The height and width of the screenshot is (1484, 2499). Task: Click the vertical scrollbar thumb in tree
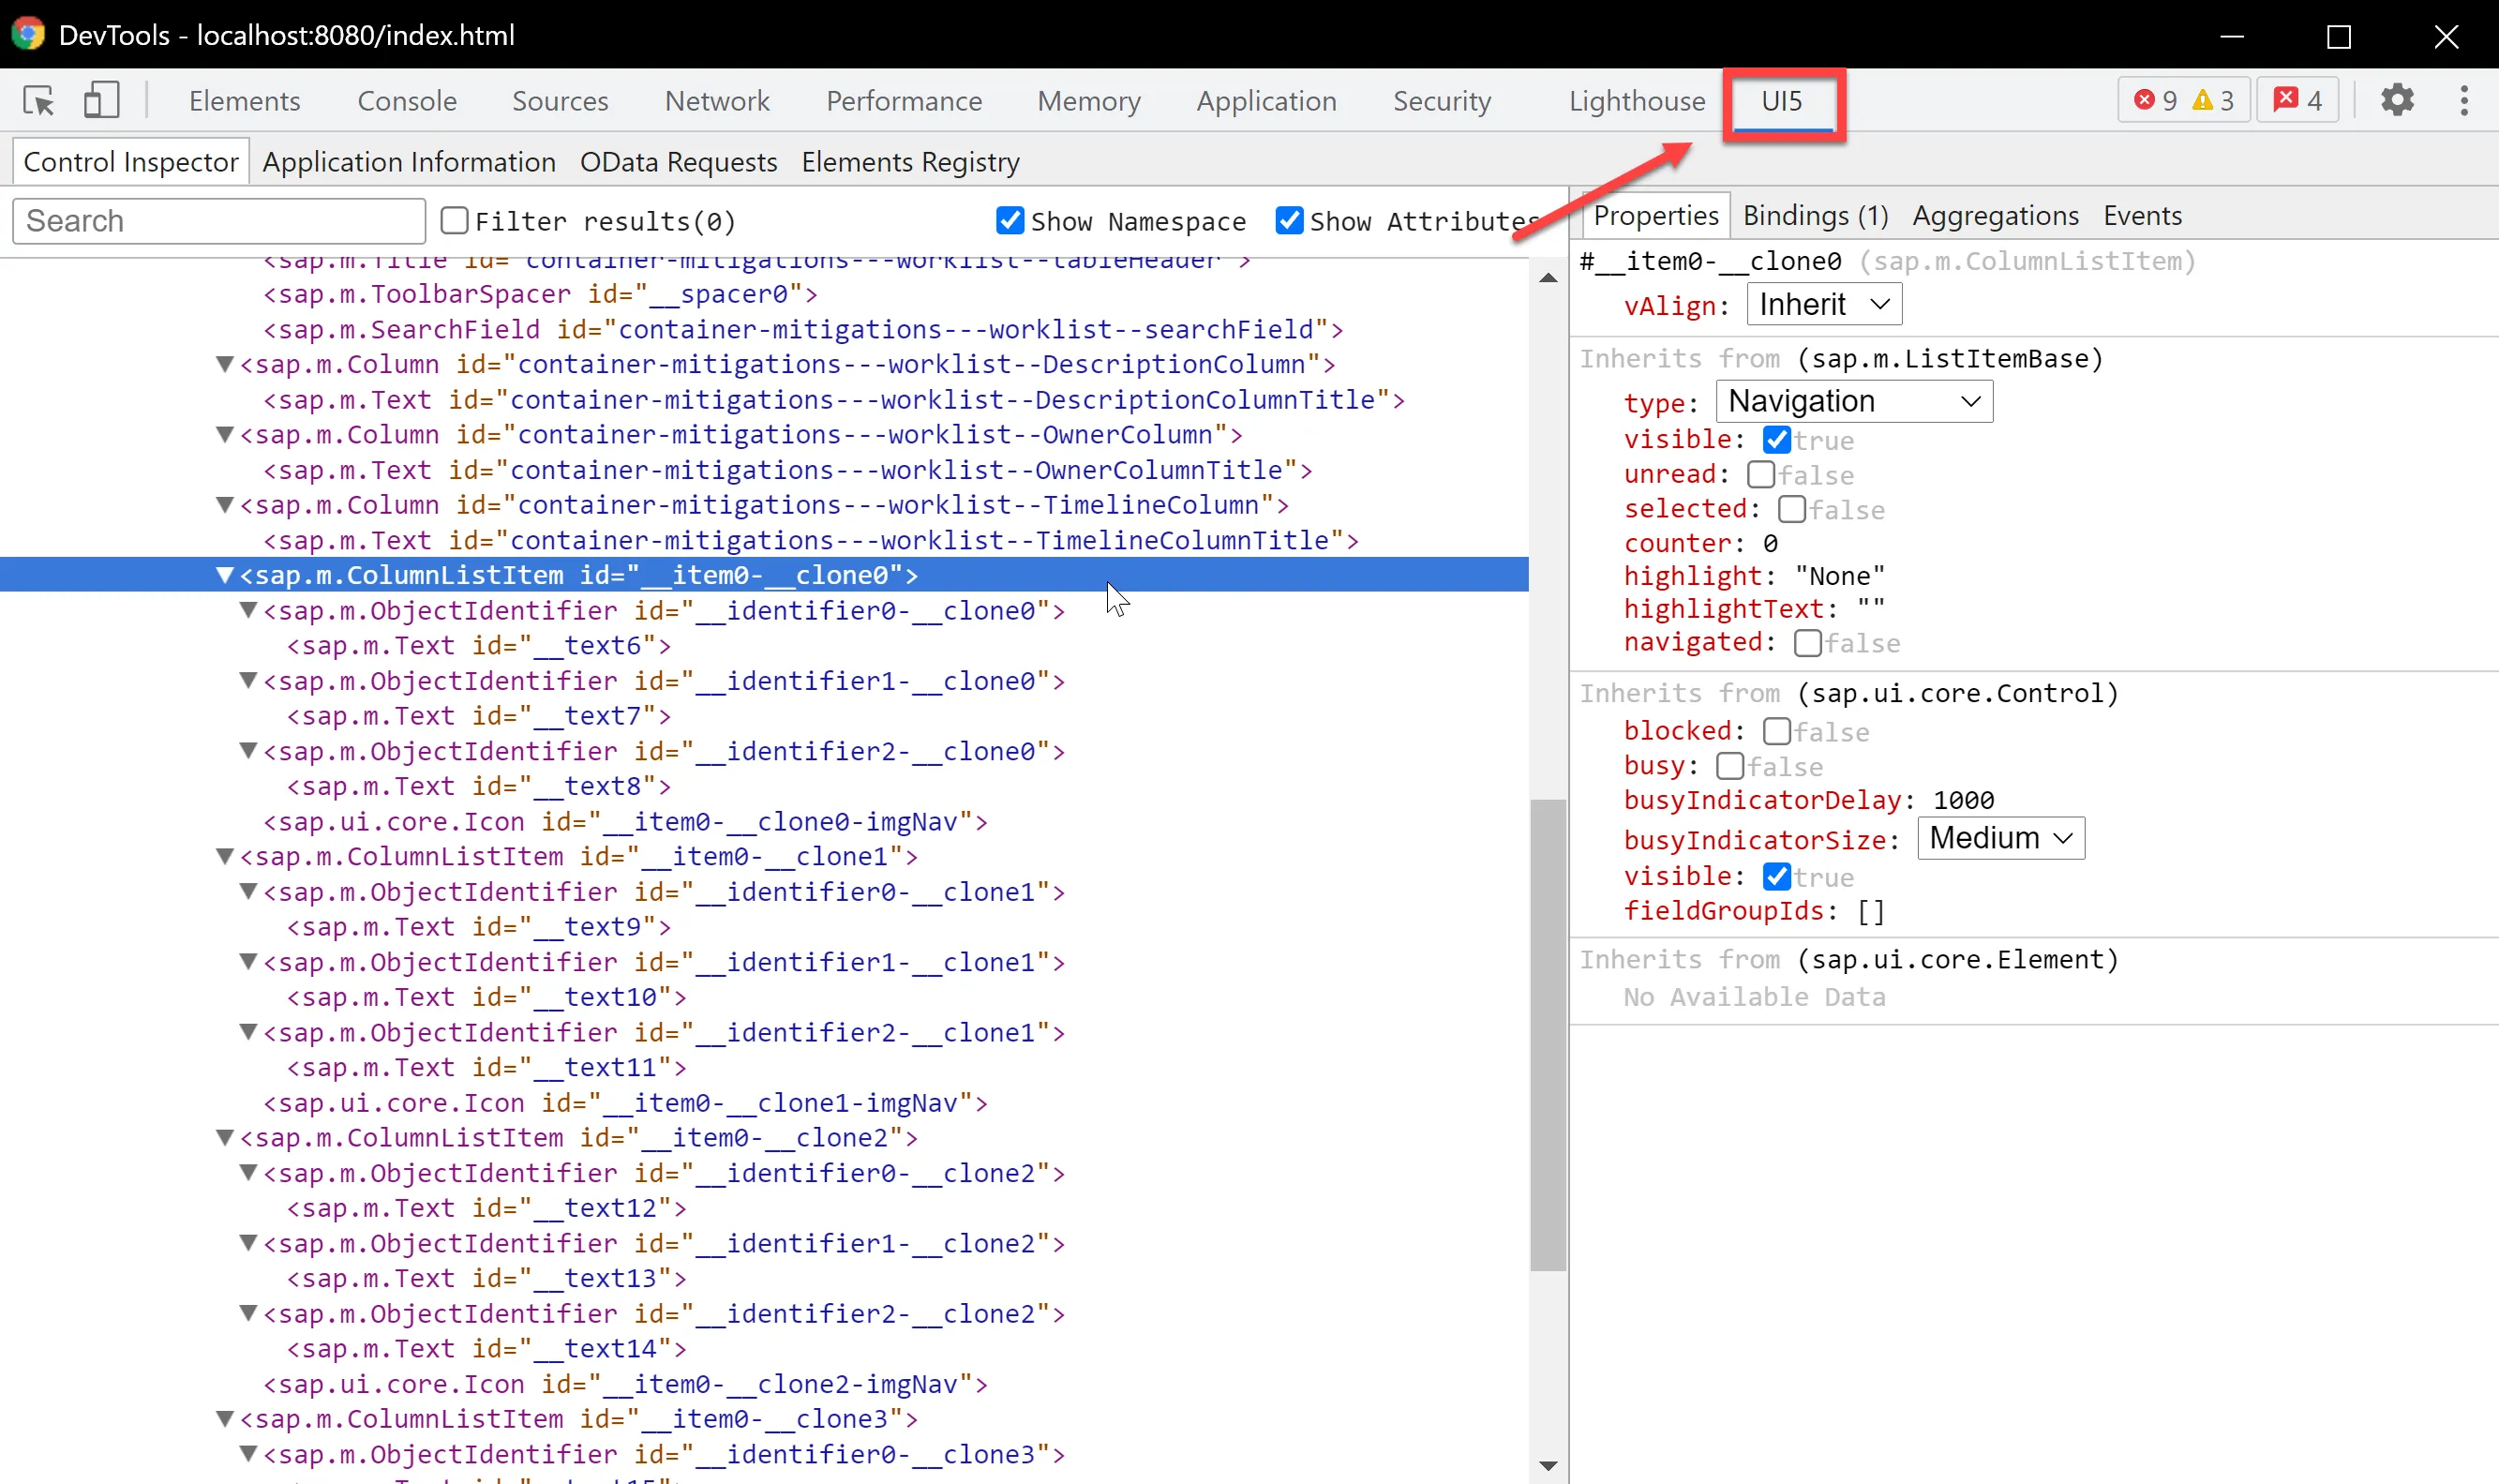point(1548,1035)
